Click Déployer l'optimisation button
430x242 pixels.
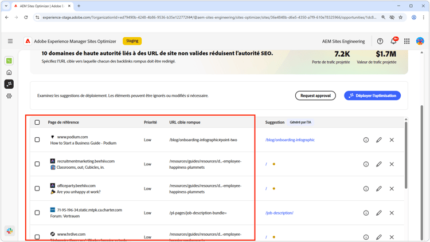click(x=373, y=96)
